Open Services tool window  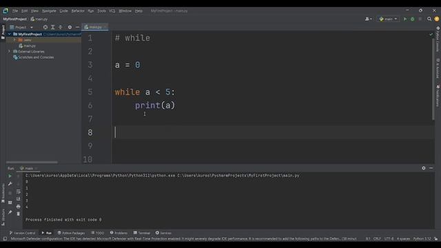(163, 233)
